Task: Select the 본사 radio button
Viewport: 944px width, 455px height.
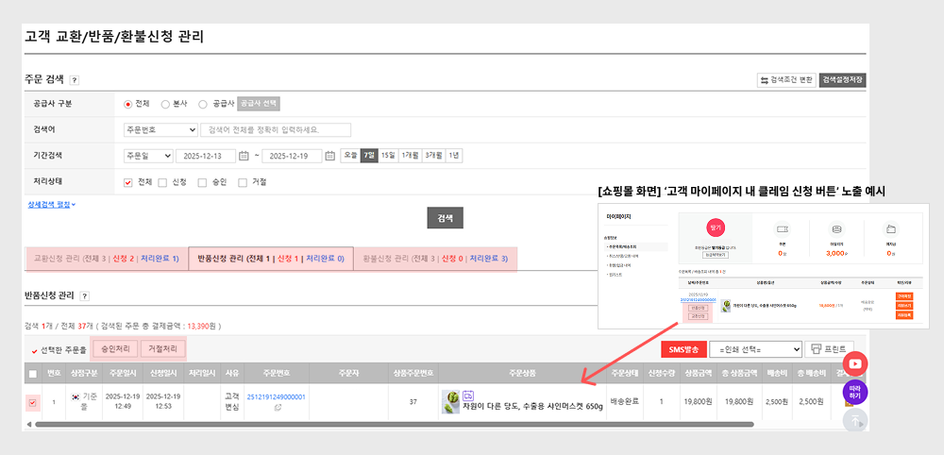Action: pyautogui.click(x=165, y=104)
